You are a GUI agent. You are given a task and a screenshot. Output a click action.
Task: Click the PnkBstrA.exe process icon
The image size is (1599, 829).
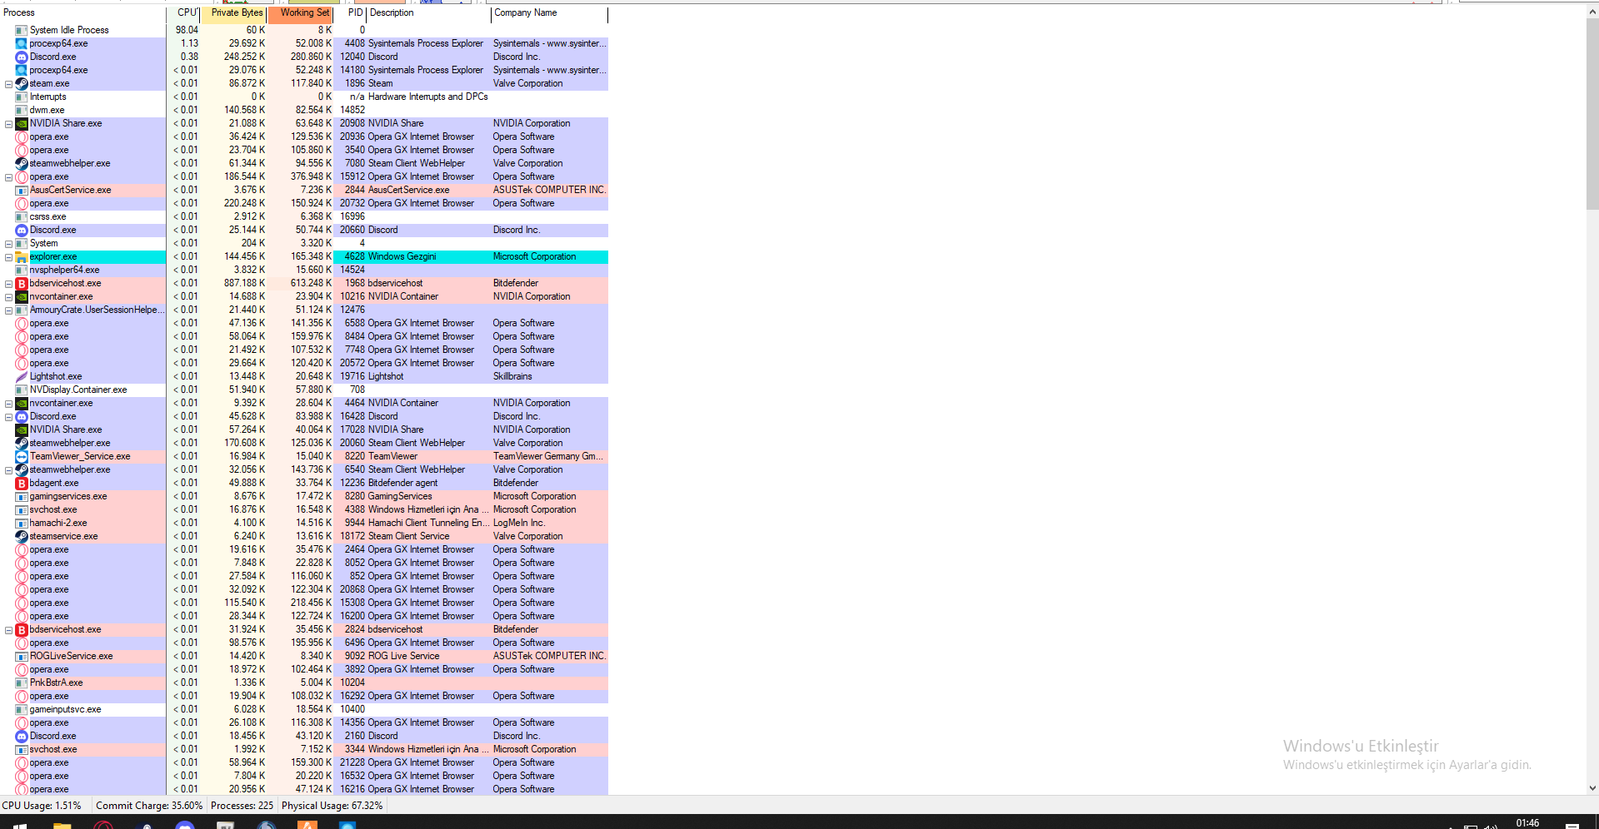point(22,683)
